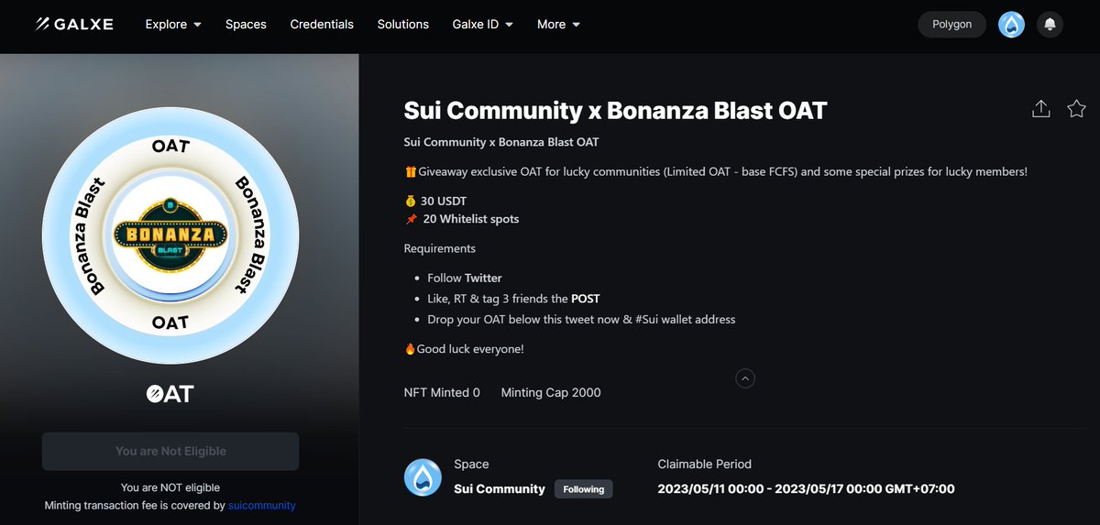Click the 'You are NOT eligible' status text
The height and width of the screenshot is (525, 1100).
click(170, 487)
